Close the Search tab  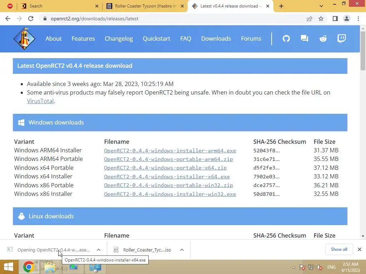97,6
